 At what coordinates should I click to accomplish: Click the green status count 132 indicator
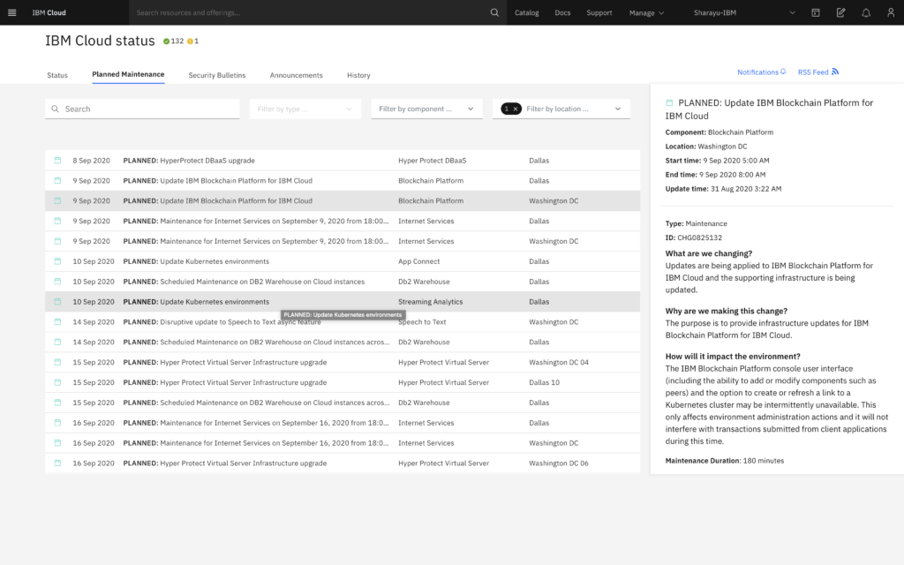point(173,41)
